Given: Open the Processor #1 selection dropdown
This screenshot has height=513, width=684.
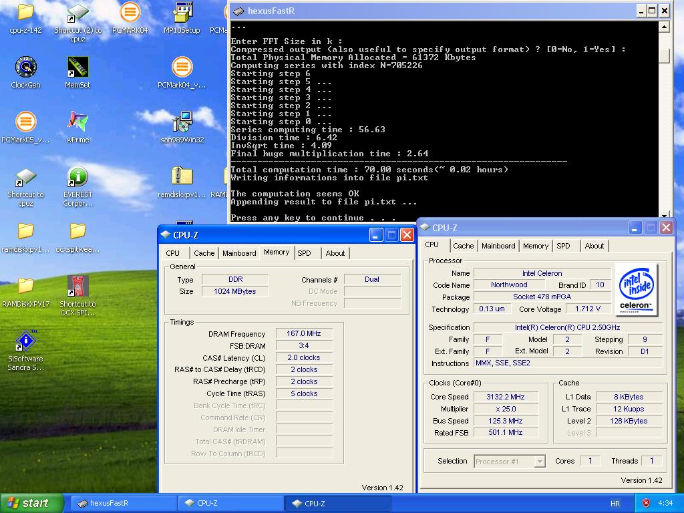Looking at the screenshot, I should [x=510, y=461].
